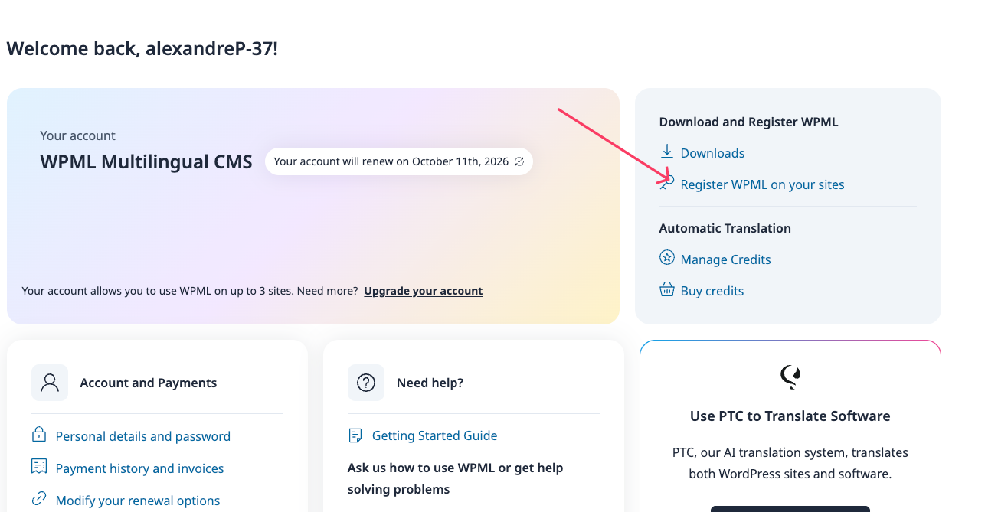Click the download arrow icon beside Downloads
Screen dimensions: 998x512
[x=666, y=152]
